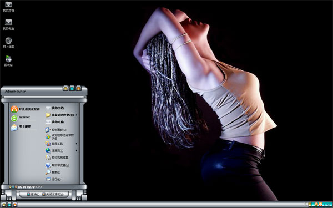Viewport: 333px width, 208px height.
Task: Open 控制面板 control panel entry
Action: point(56,130)
